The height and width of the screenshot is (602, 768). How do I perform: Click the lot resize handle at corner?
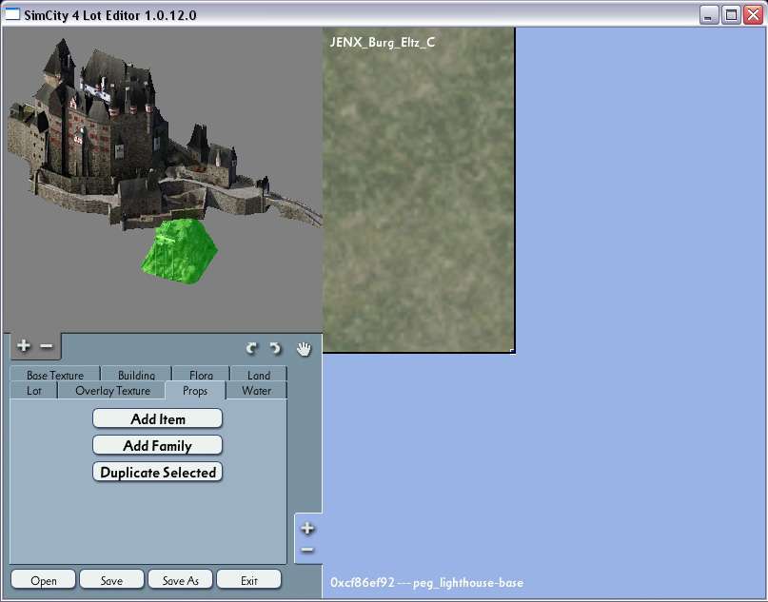pos(512,350)
